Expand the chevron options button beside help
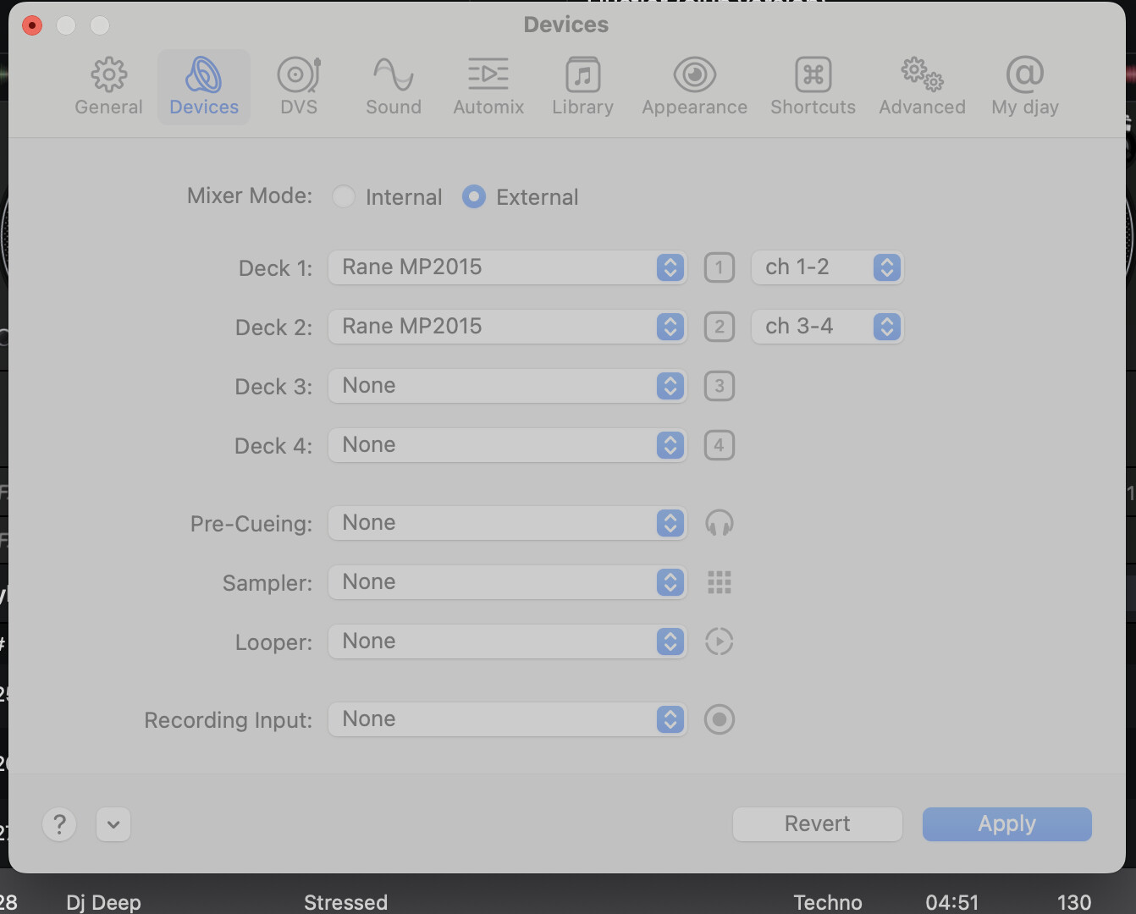1136x914 pixels. click(113, 824)
